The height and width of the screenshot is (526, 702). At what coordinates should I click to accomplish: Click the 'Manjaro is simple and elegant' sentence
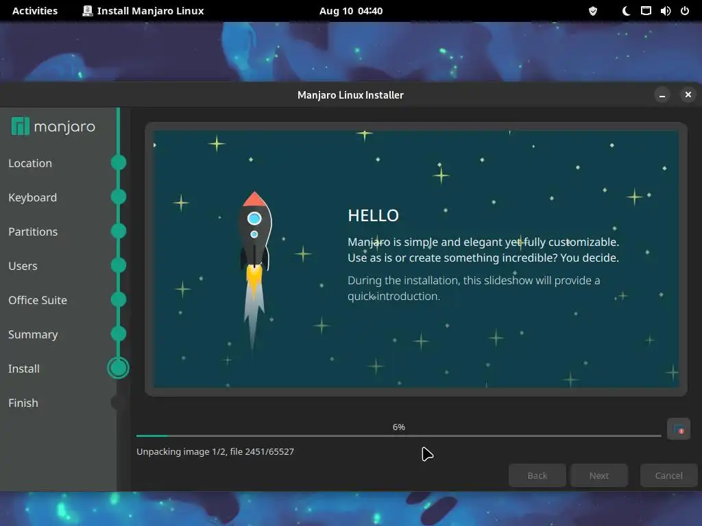tap(483, 242)
